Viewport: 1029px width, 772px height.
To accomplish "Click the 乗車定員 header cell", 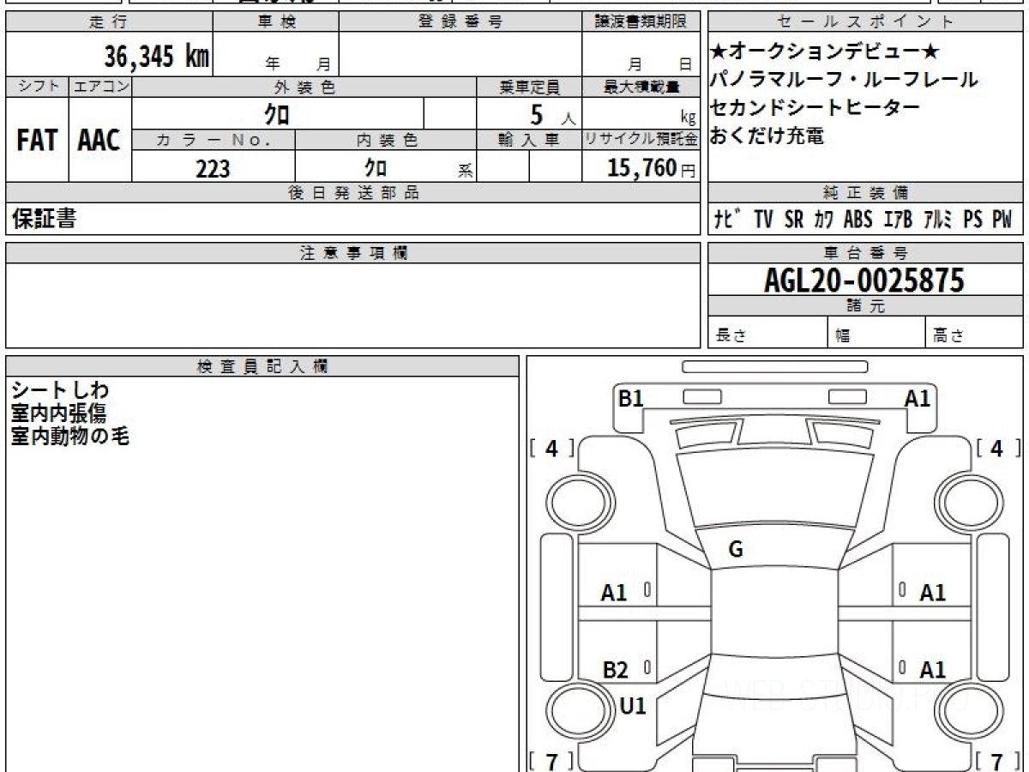I will tap(529, 87).
